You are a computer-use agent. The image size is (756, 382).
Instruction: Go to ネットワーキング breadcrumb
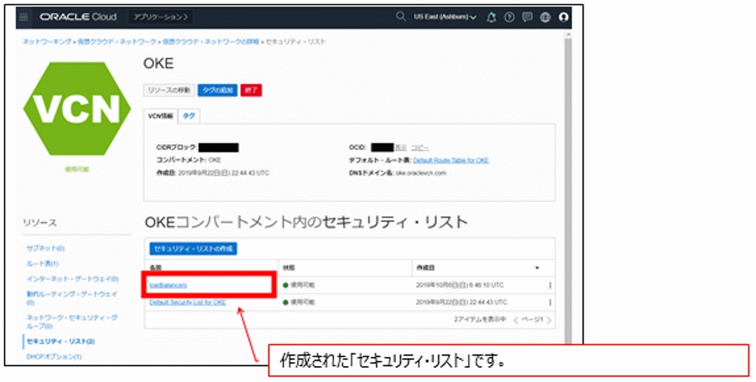click(47, 42)
